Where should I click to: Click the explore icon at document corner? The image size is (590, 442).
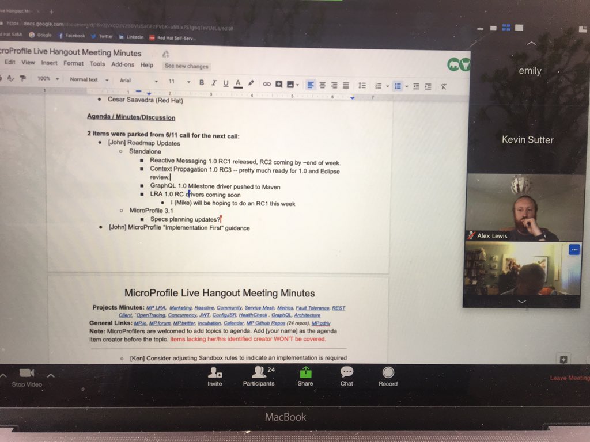(x=563, y=360)
